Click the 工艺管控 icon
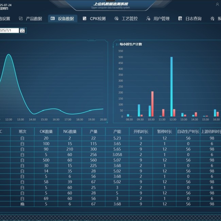 (116, 18)
